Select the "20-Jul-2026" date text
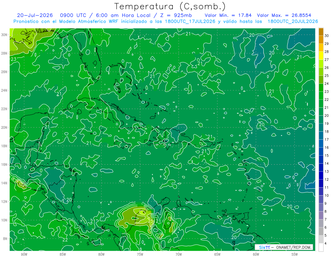This screenshot has height=258, width=334. (35, 15)
